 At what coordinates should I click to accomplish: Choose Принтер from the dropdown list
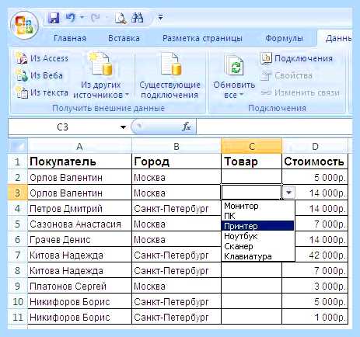[258, 226]
